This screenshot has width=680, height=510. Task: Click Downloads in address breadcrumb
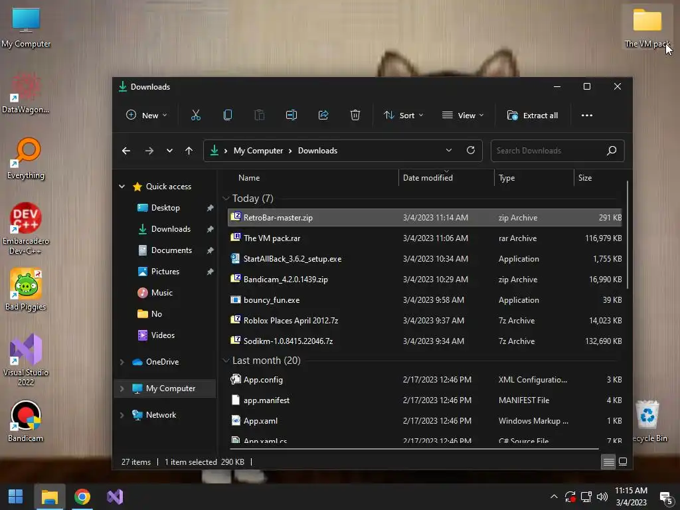[x=317, y=151]
